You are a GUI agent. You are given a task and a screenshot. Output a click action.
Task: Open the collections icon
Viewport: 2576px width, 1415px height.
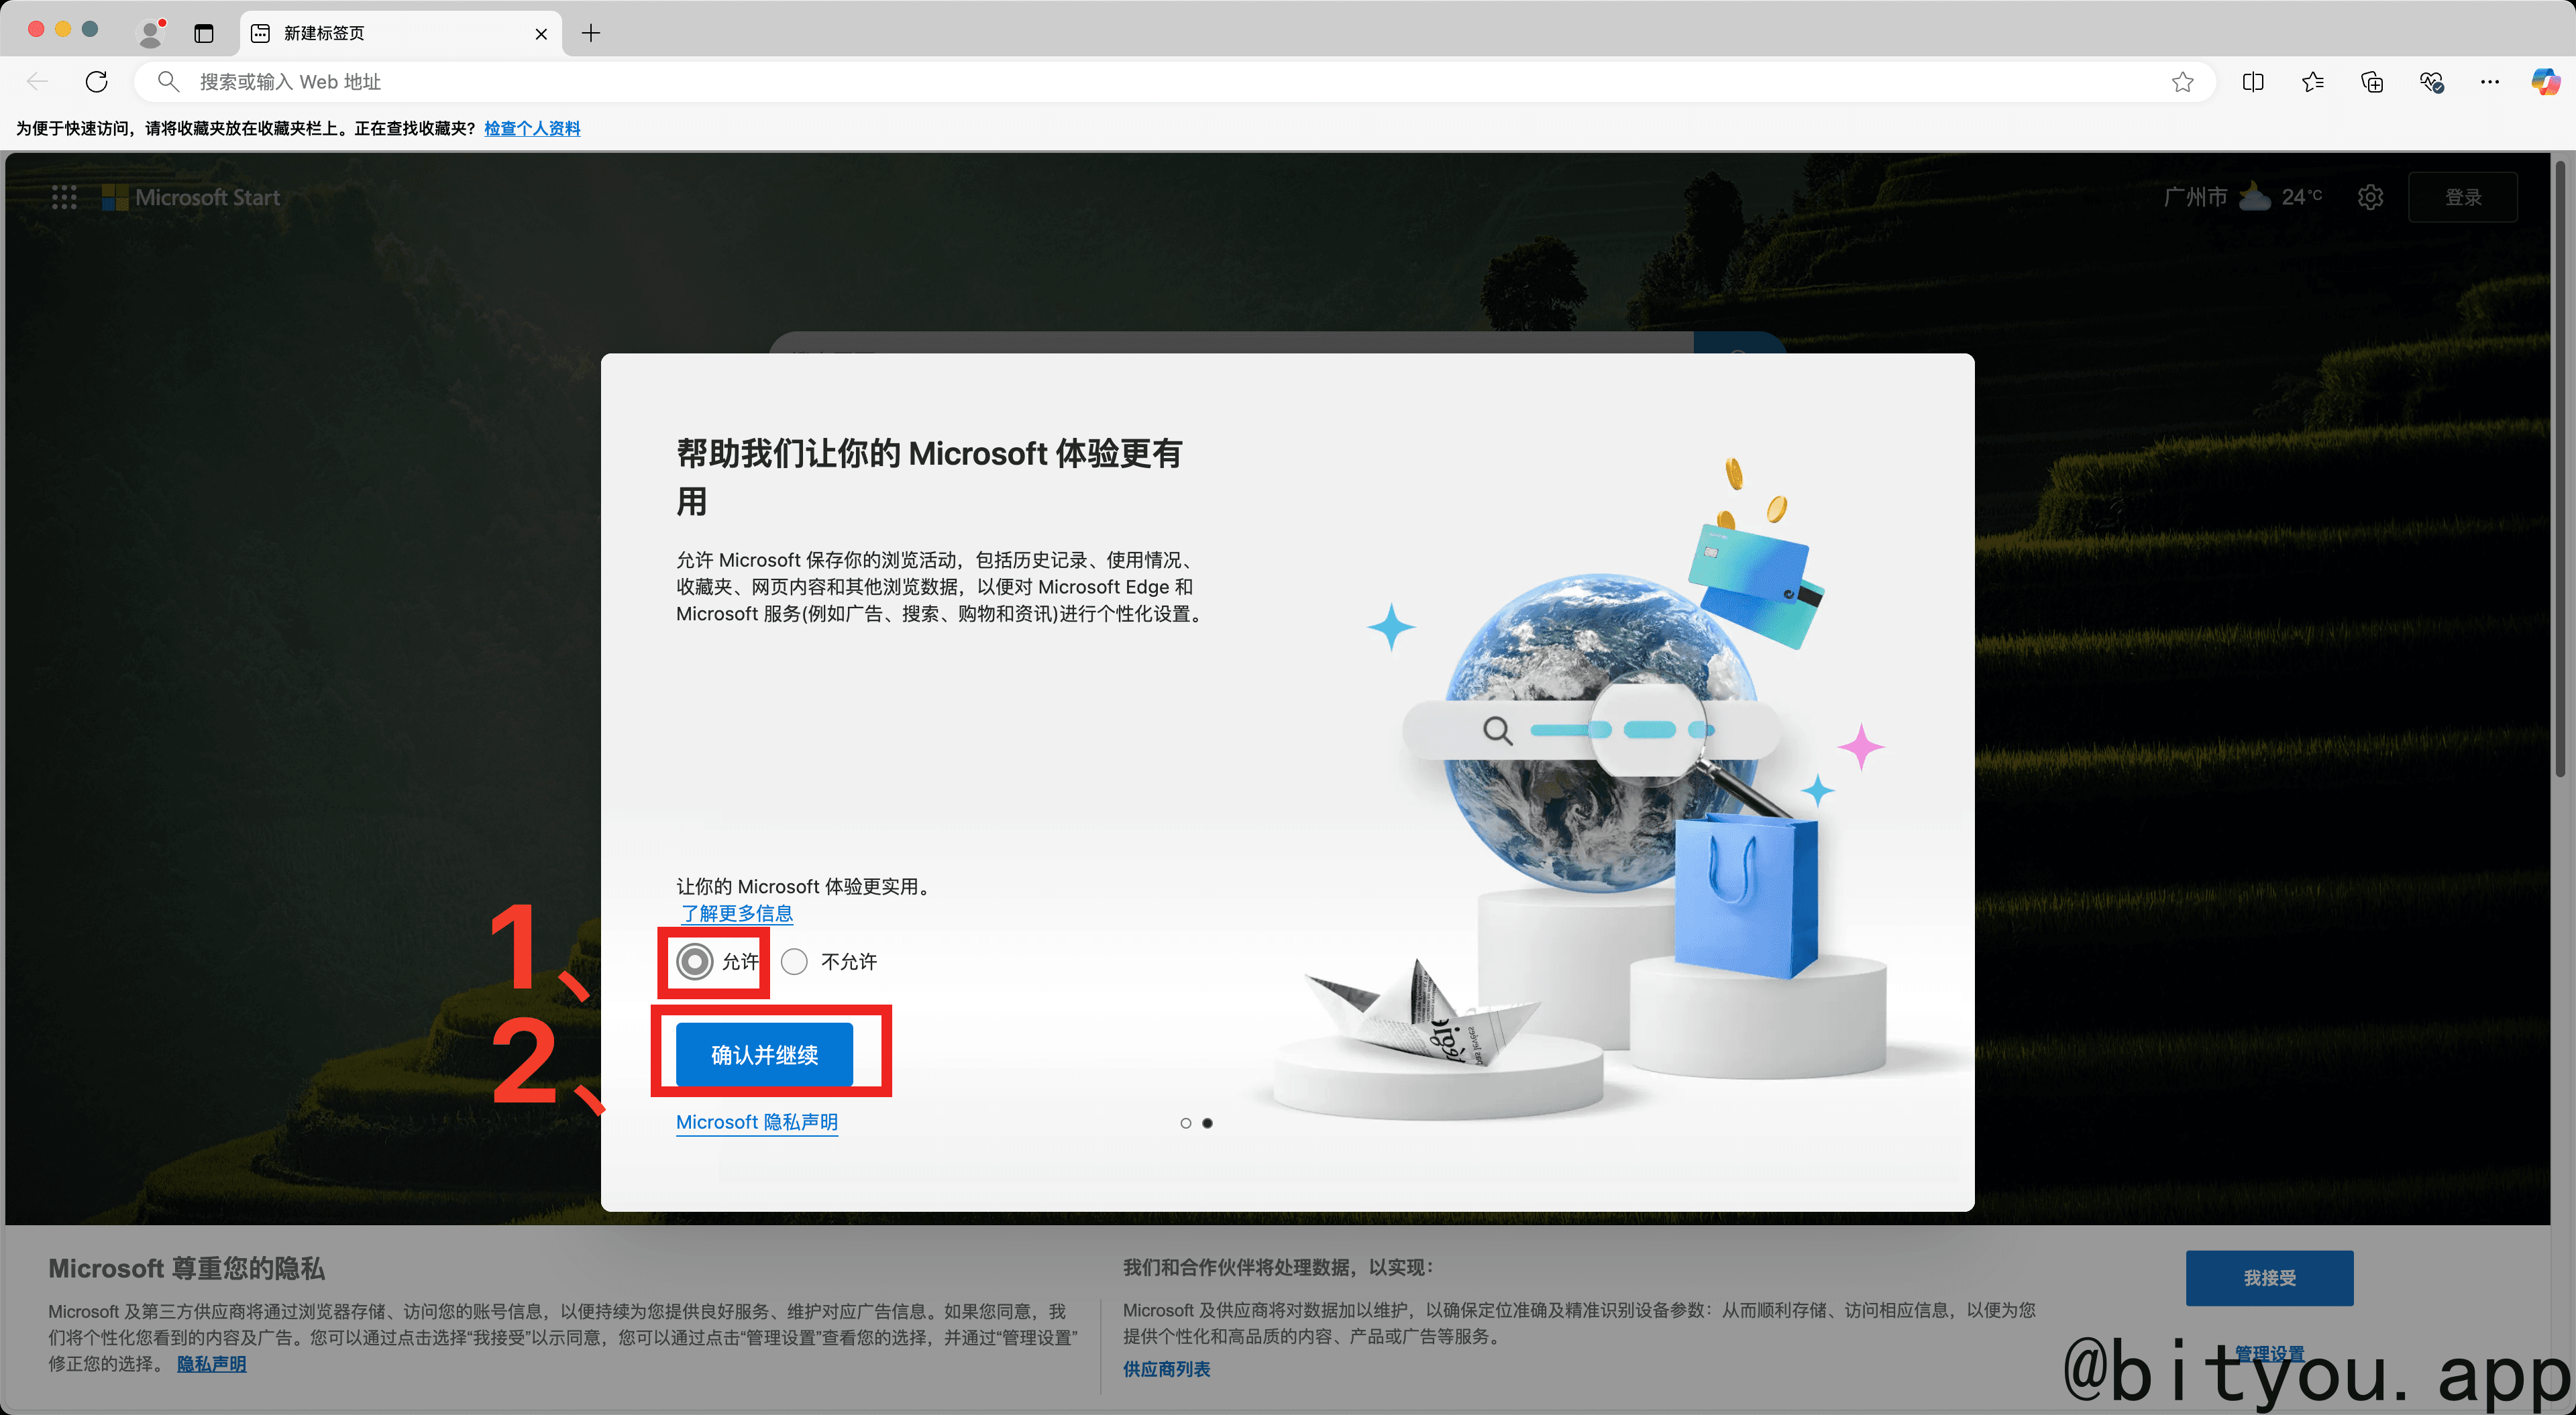tap(2372, 82)
